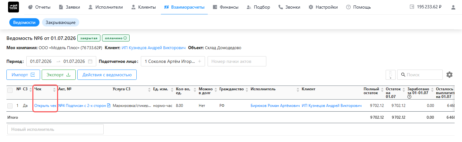The width and height of the screenshot is (462, 142).
Task: Sort by the Полный остаток column
Action: (x=382, y=90)
